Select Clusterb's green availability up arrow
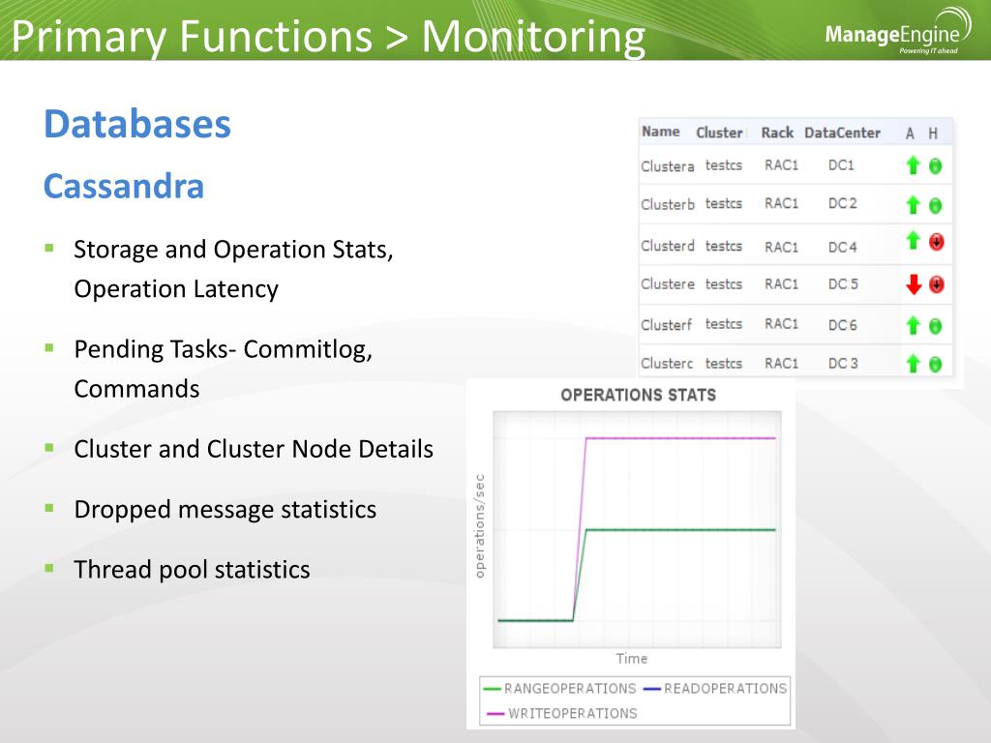Viewport: 991px width, 743px height. (x=913, y=205)
